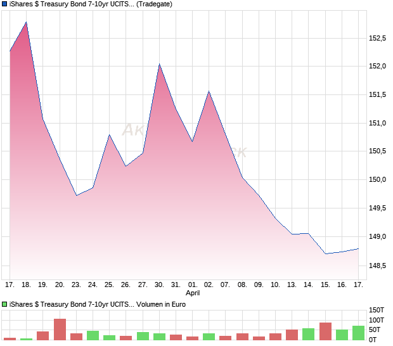Click the red volume bar above date 13.
Screen dimensions: 393x346
(x=292, y=335)
